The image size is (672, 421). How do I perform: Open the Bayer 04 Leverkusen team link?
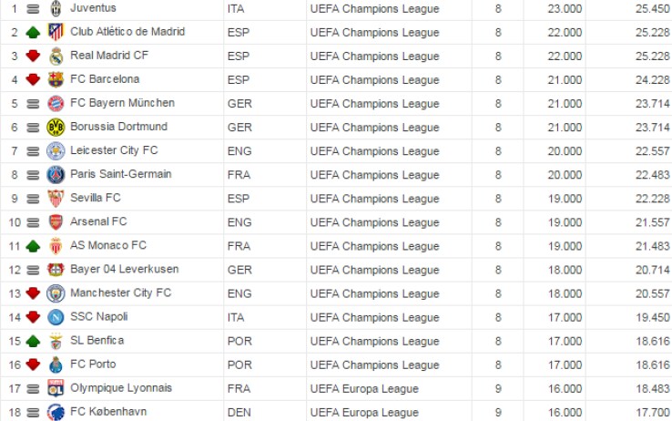point(124,269)
